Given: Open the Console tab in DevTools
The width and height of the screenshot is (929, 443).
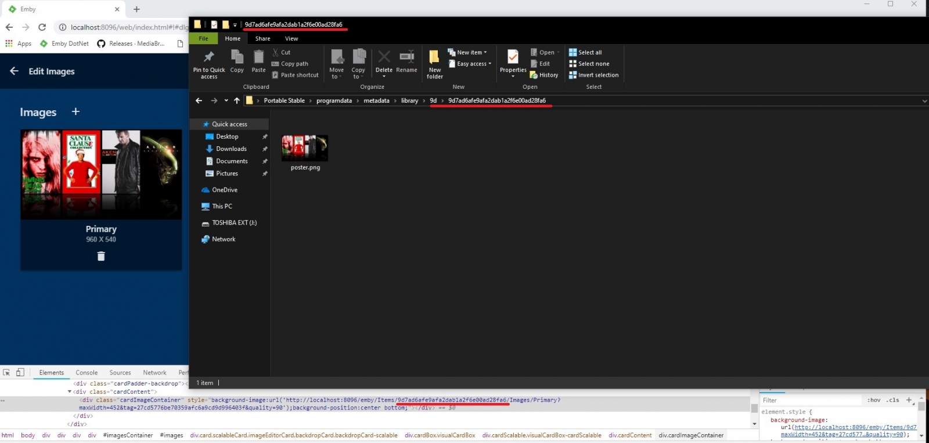Looking at the screenshot, I should point(87,373).
